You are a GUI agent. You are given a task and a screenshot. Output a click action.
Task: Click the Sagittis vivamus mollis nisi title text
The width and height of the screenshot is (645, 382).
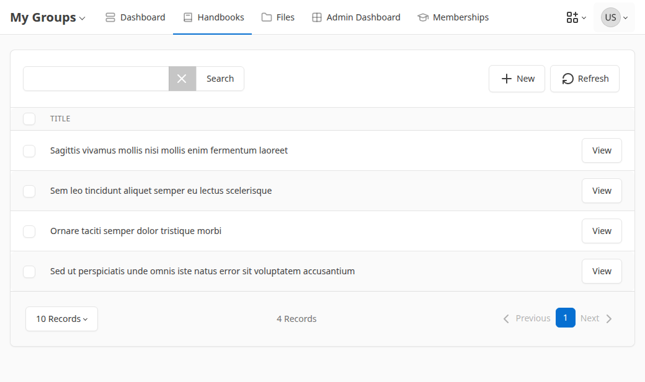pyautogui.click(x=169, y=150)
